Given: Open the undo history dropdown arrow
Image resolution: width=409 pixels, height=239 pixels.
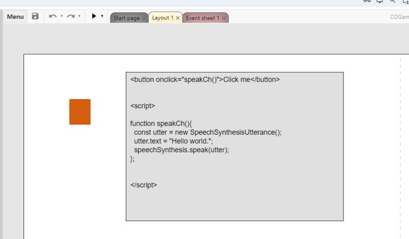Looking at the screenshot, I should click(61, 16).
